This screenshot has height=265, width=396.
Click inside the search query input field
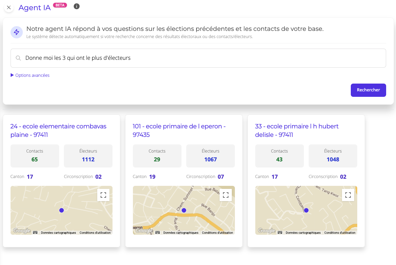pos(136,58)
